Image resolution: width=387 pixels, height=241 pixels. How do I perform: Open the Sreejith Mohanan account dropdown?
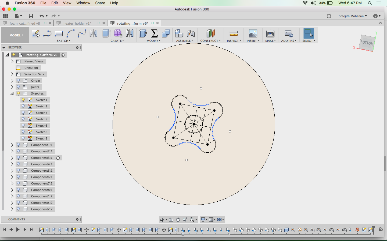[353, 16]
